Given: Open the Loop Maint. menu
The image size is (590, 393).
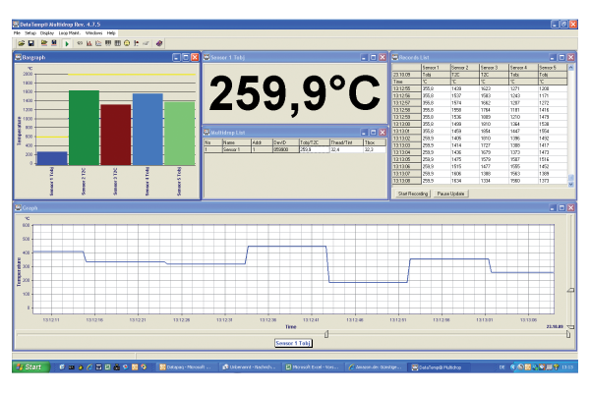Looking at the screenshot, I should click(x=69, y=33).
